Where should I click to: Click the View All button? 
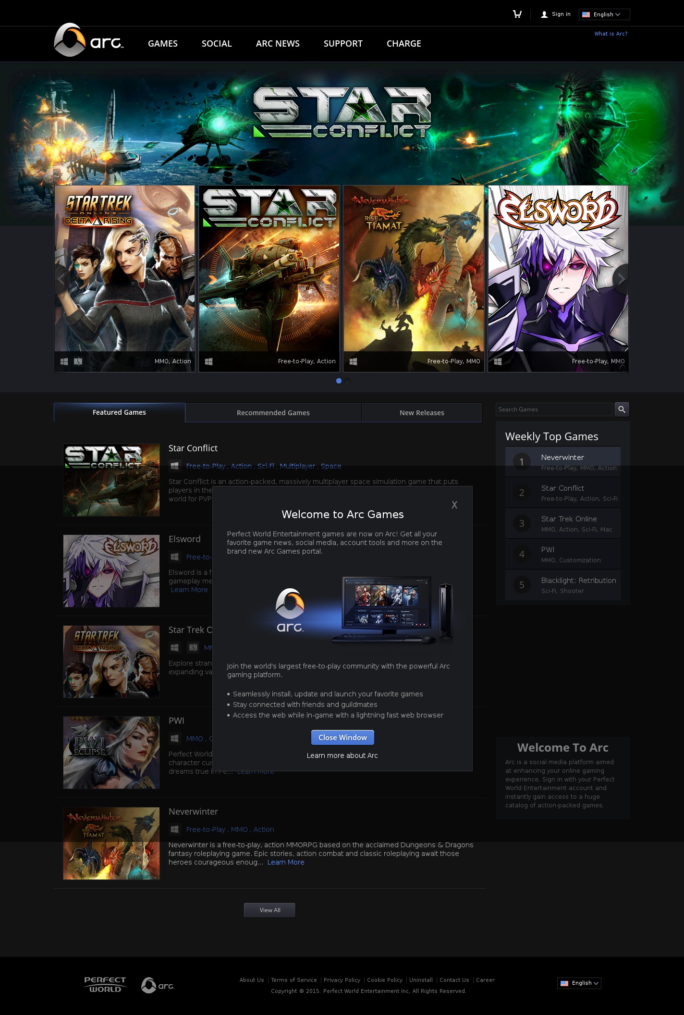pyautogui.click(x=269, y=910)
